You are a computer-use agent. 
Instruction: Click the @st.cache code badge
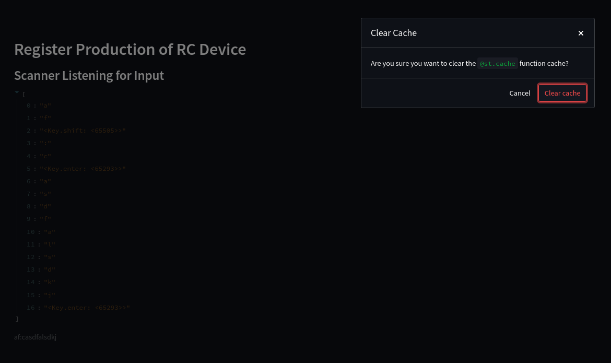click(498, 63)
